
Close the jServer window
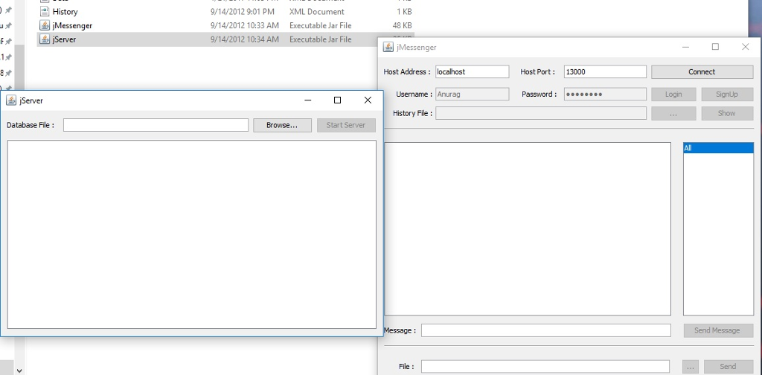coord(368,100)
